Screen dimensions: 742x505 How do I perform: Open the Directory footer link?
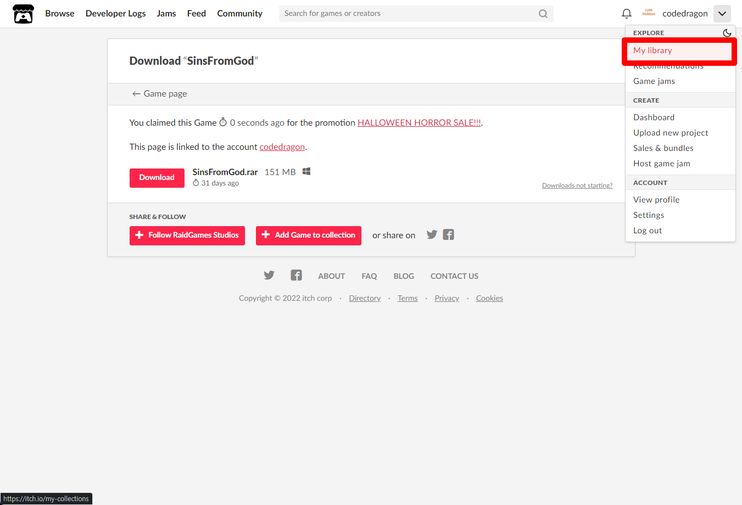coord(365,298)
